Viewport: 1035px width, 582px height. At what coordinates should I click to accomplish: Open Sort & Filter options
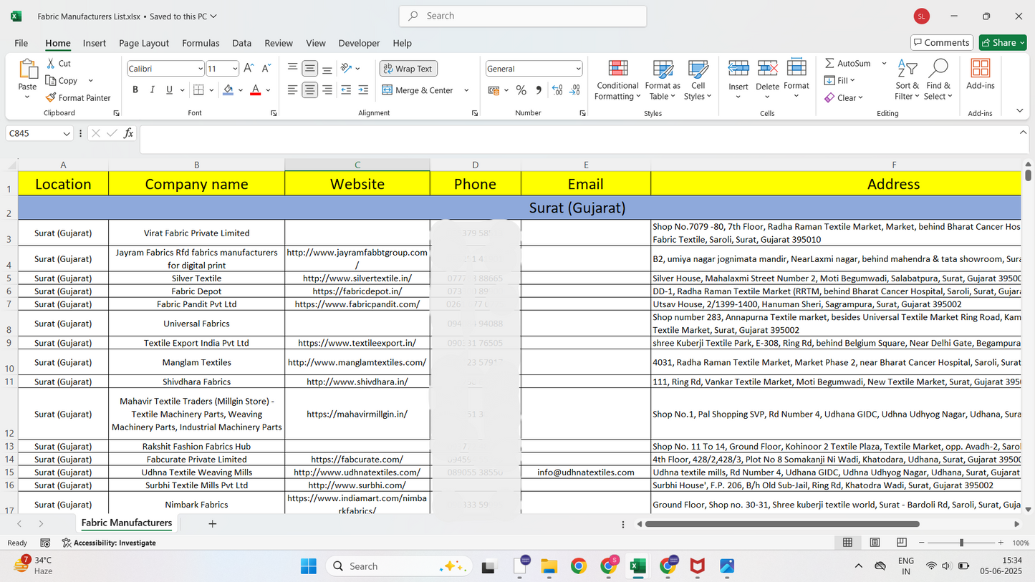[x=908, y=80]
